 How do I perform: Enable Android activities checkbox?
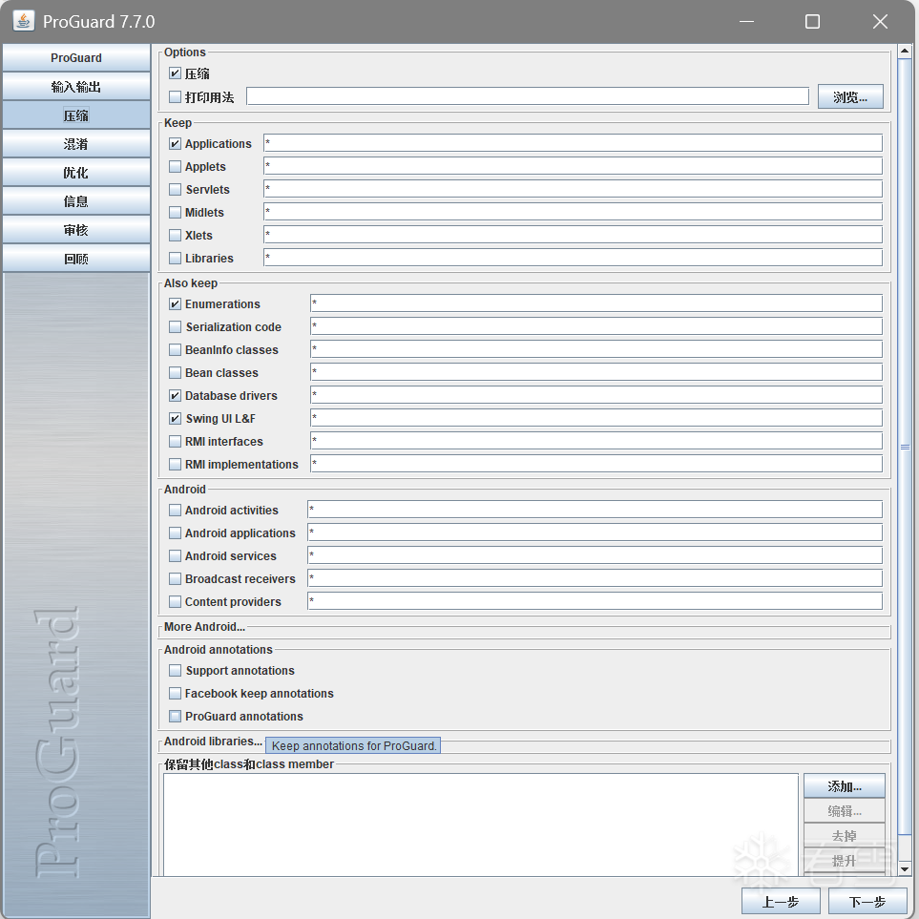coord(175,510)
